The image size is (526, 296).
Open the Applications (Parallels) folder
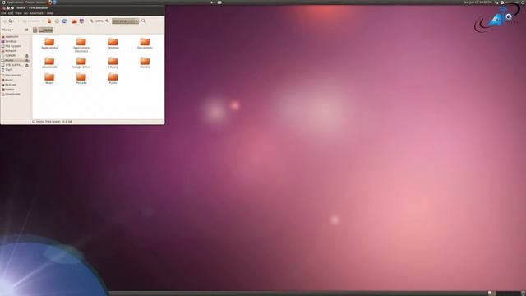tap(81, 45)
